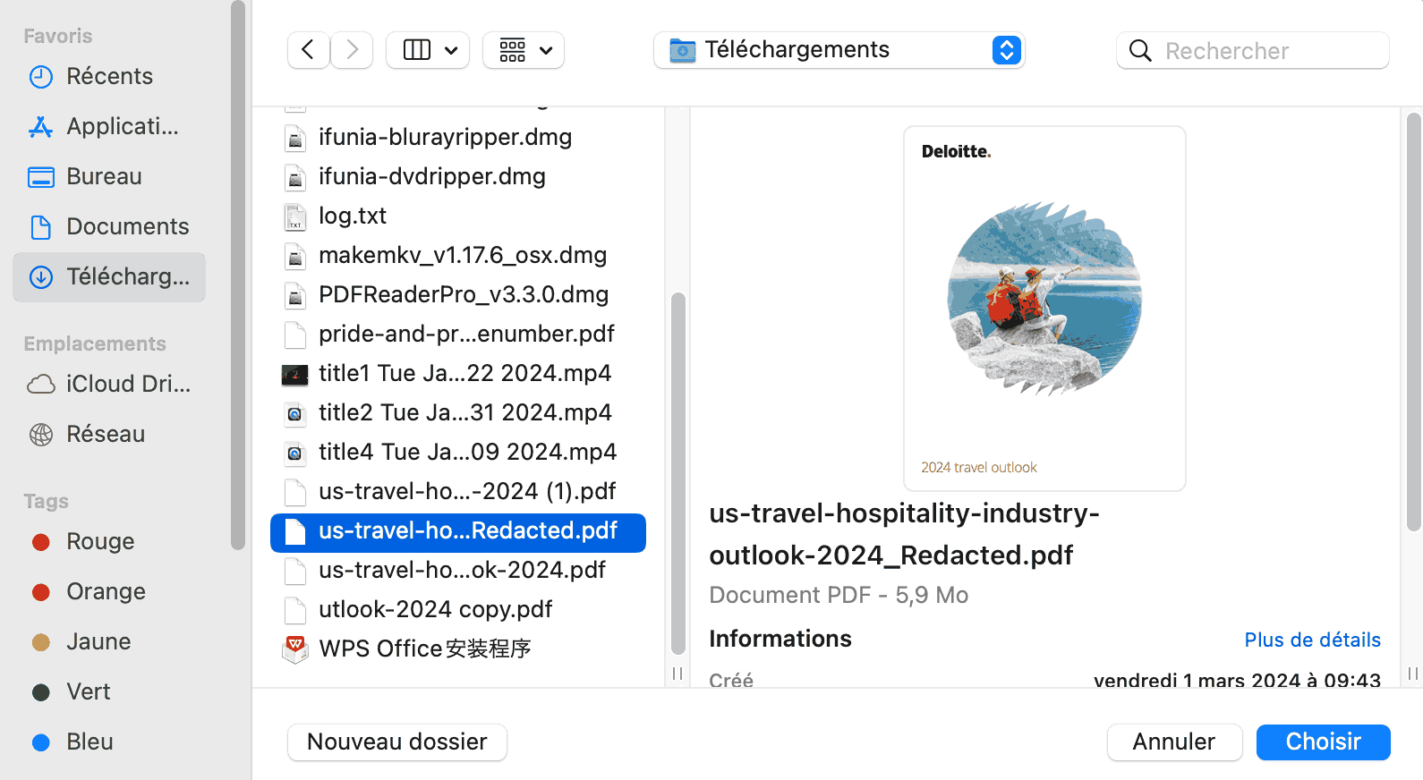Image resolution: width=1423 pixels, height=780 pixels.
Task: Select PDFReaderPro_v3.3.0.dmg file
Action: [x=458, y=294]
